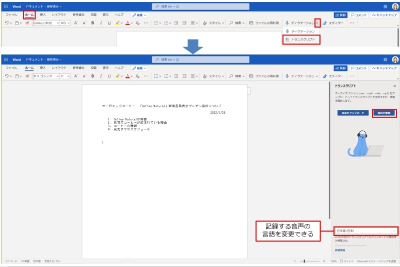Viewport: 400px width, 267px height.
Task: Expand ディクテーション arrow in the upper Word window
Action: [317, 23]
